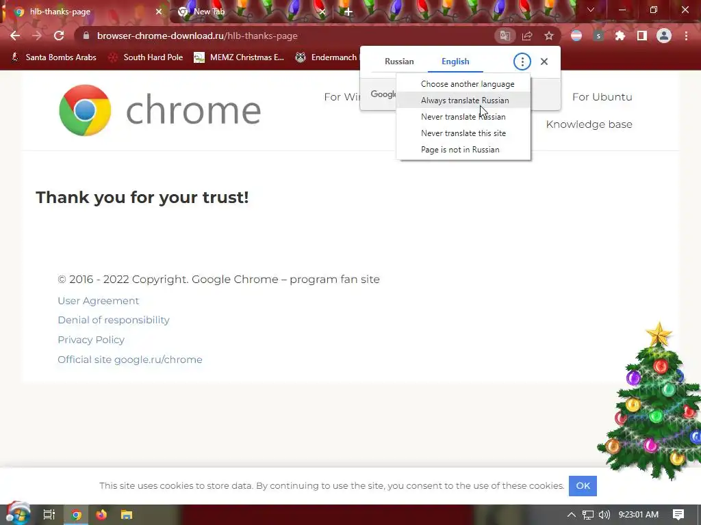This screenshot has height=525, width=701.
Task: Open 'Official site google.ru/chrome' link
Action: (x=130, y=360)
